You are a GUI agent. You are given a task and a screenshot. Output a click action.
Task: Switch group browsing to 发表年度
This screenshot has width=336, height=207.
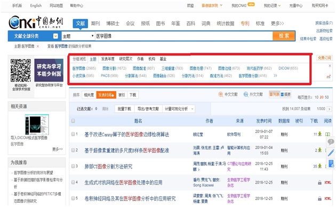(x=108, y=59)
